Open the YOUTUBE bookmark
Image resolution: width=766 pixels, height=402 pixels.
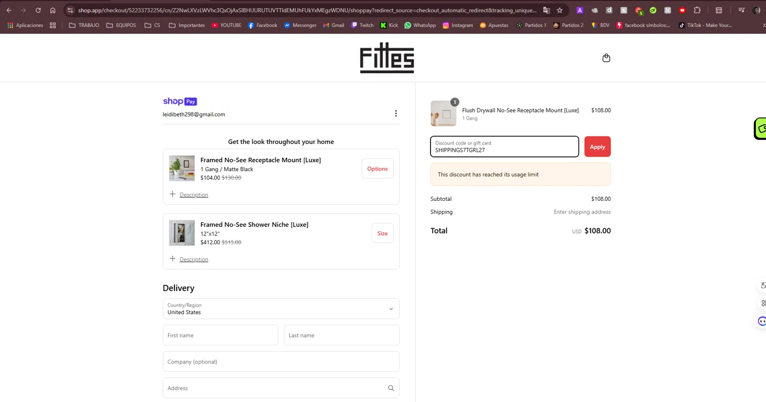click(x=226, y=25)
